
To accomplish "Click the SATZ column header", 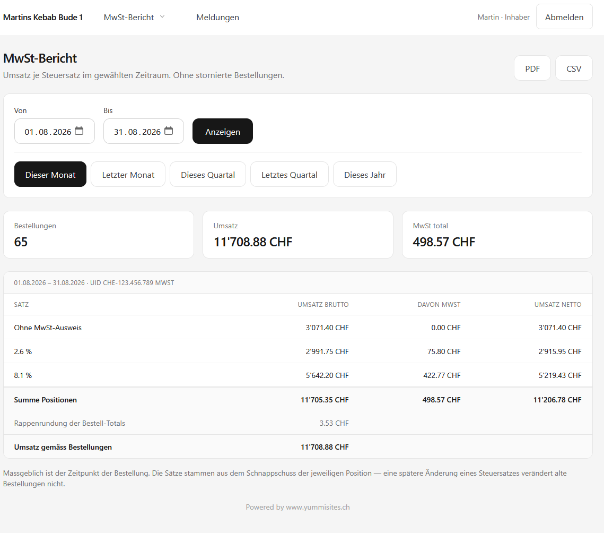I will [21, 304].
